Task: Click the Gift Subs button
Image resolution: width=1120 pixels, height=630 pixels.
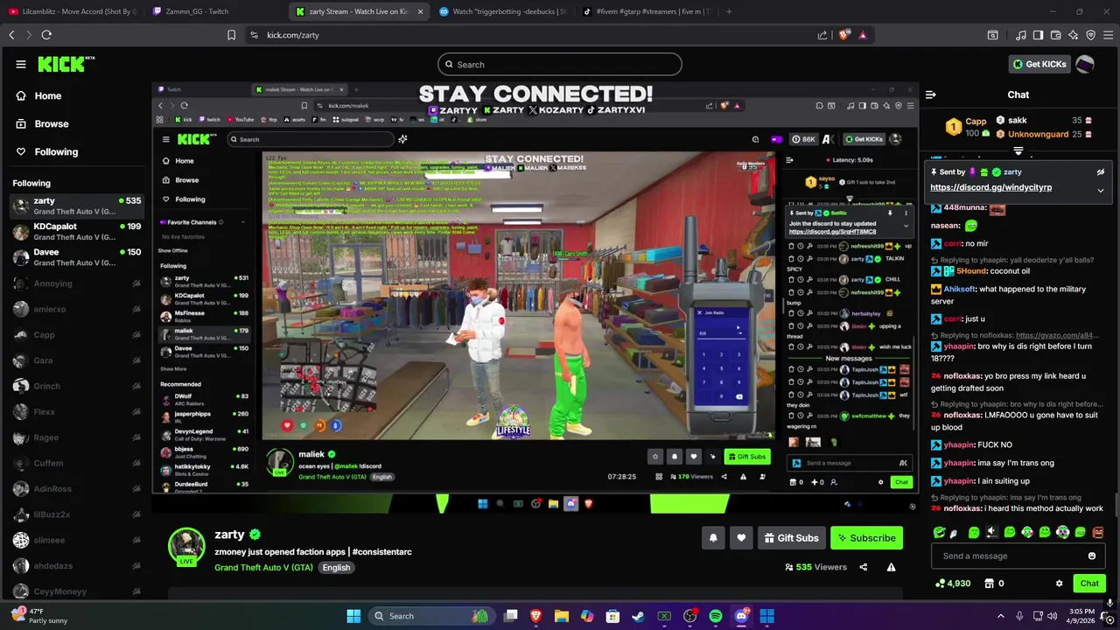Action: tap(790, 538)
